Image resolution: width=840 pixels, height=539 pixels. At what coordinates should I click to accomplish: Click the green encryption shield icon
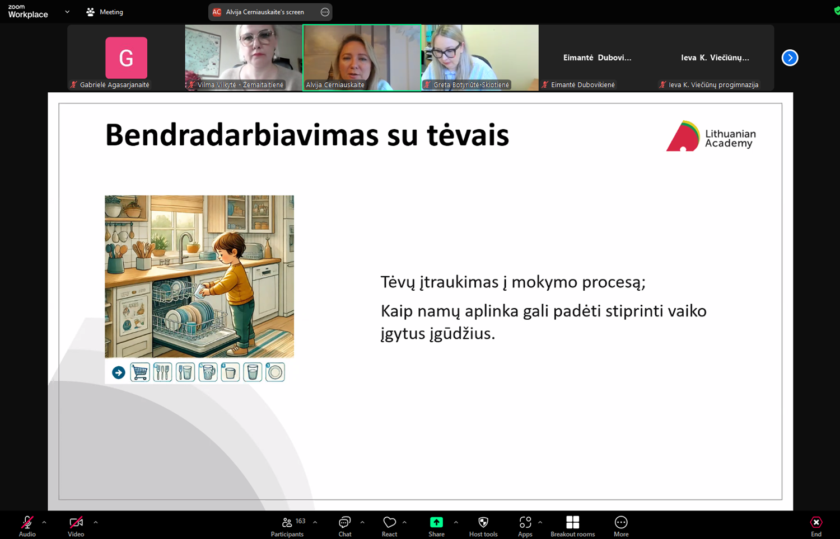837,11
